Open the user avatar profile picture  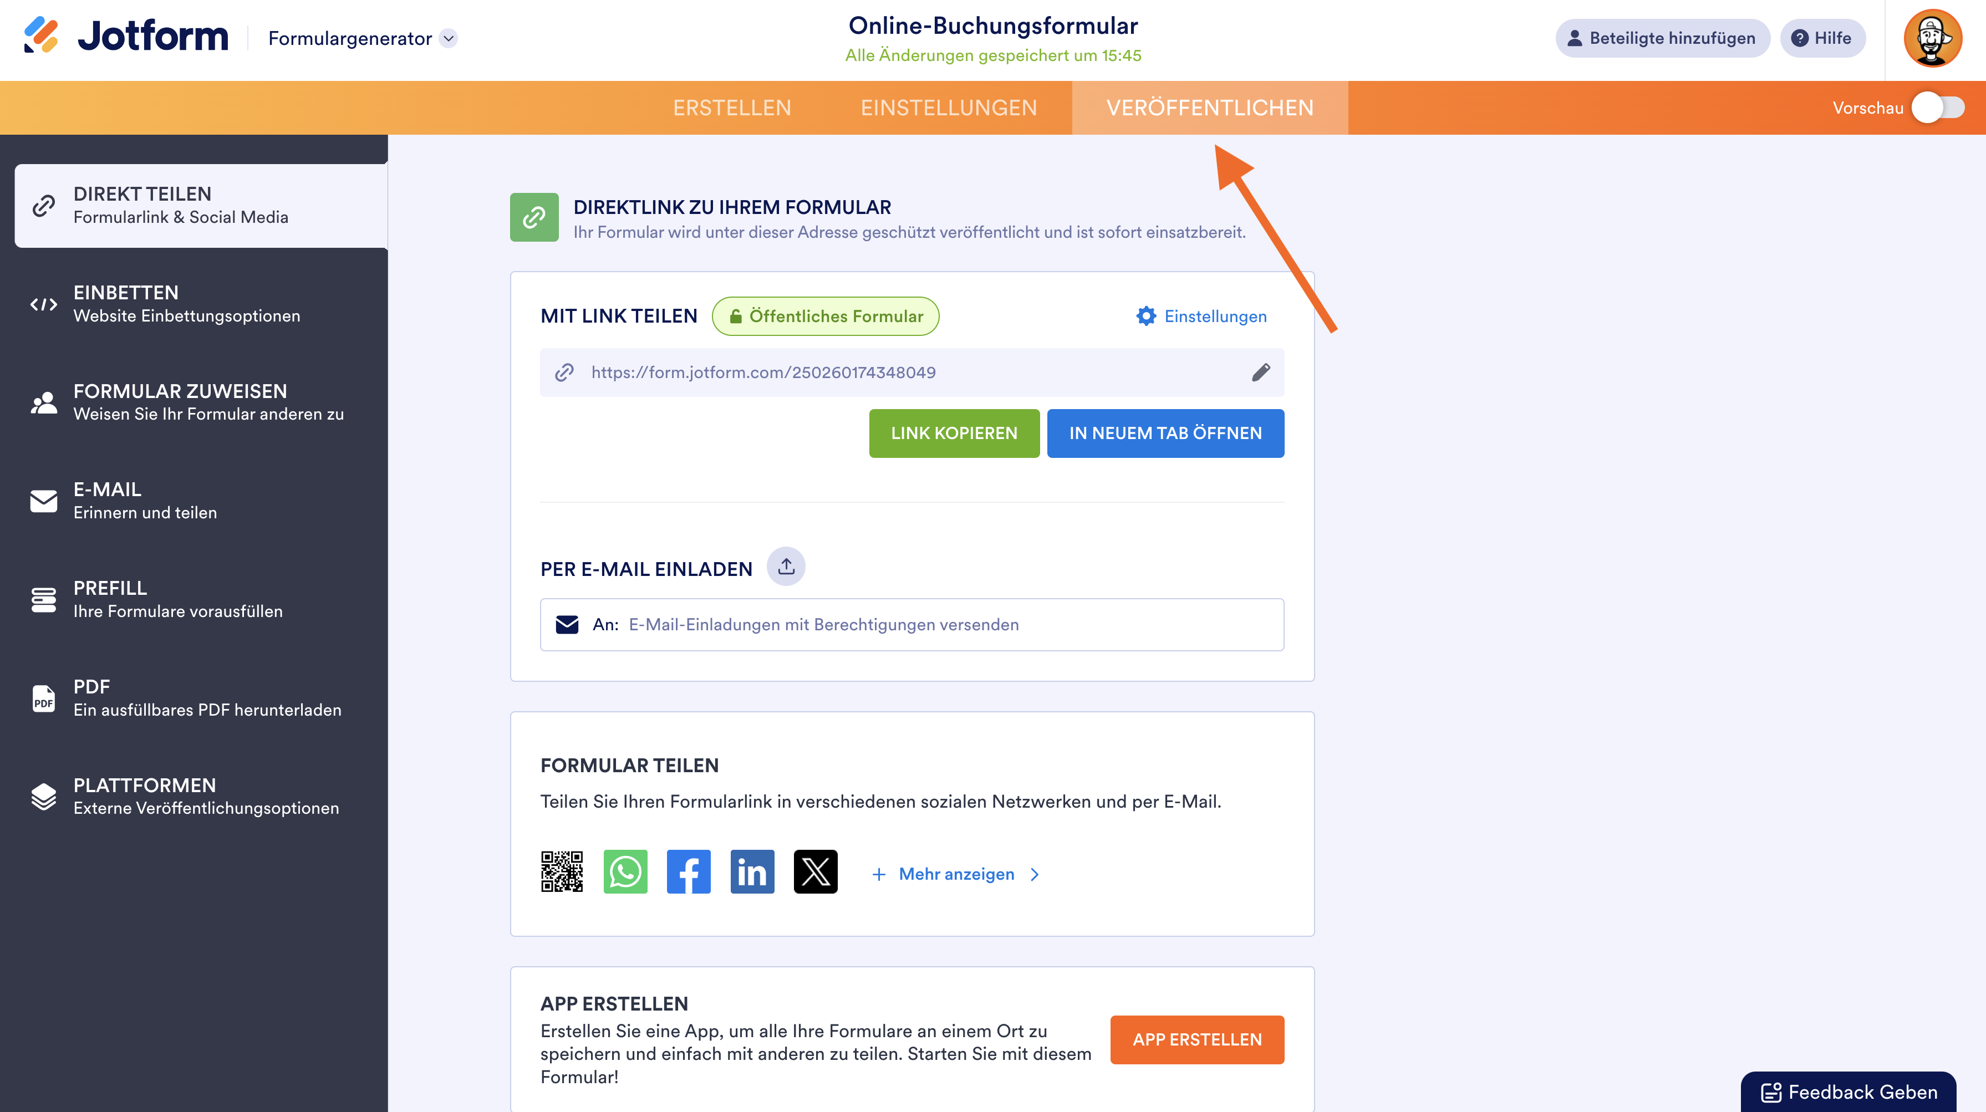(1932, 39)
